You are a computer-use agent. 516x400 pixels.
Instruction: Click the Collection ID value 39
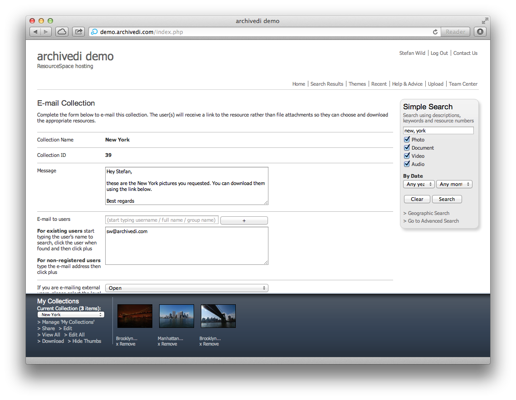click(x=108, y=155)
